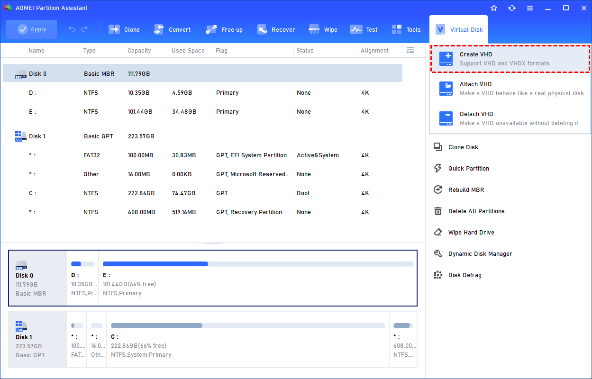Select the Wipe toolbar tool

pyautogui.click(x=323, y=29)
